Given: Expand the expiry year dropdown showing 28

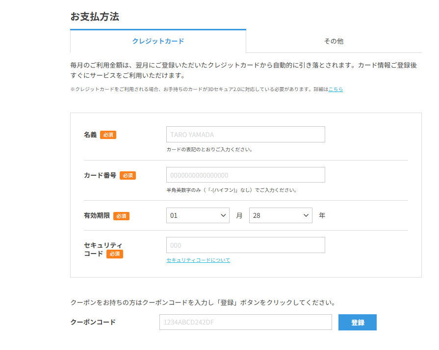Looking at the screenshot, I should (281, 215).
